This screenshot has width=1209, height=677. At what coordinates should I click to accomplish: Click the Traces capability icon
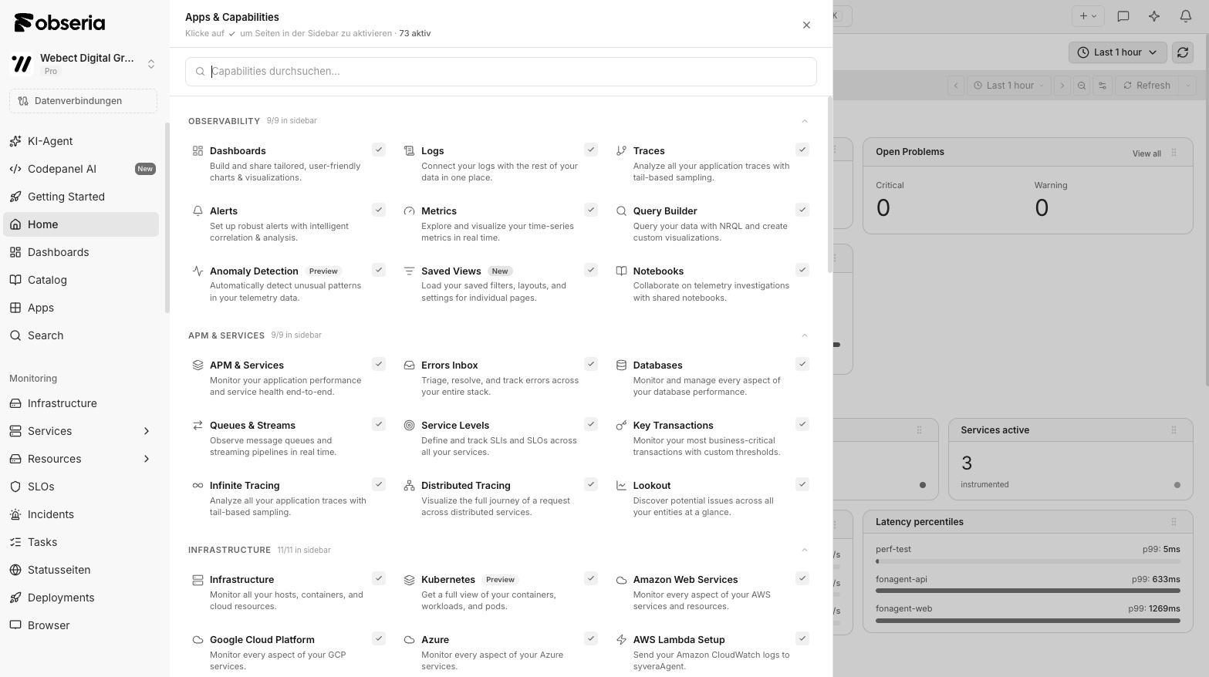pos(621,151)
